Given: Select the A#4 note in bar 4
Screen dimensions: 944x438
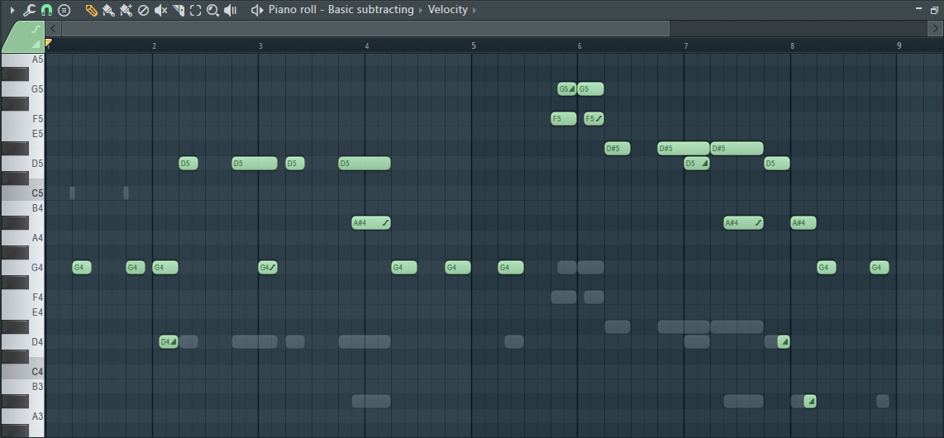Looking at the screenshot, I should (370, 223).
